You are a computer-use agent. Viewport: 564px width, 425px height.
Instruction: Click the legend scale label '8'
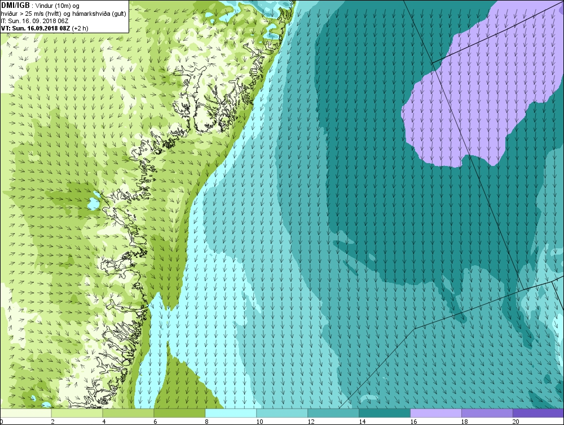tap(207, 422)
